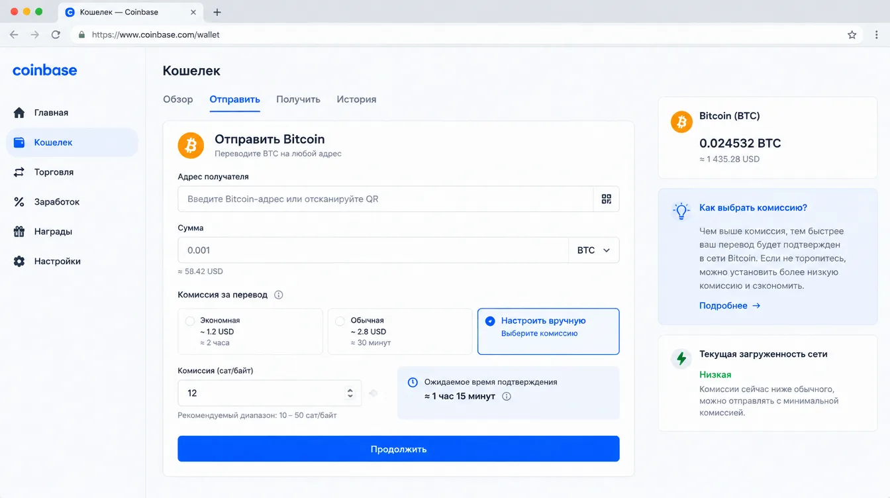Click the commission sat/byte value field

tap(270, 393)
